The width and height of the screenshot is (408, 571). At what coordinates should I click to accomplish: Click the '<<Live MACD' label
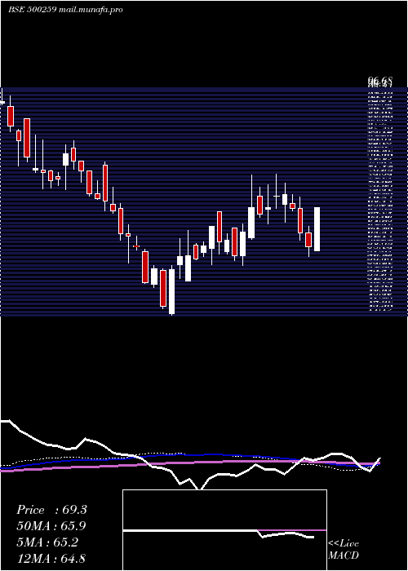(344, 550)
